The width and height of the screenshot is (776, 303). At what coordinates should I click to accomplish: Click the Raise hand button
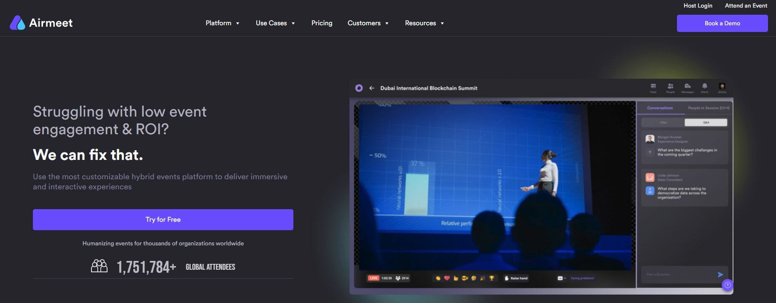pos(516,278)
